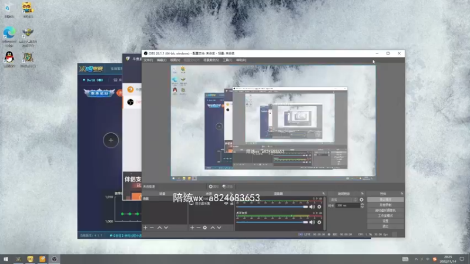Toggle visibility eye of 显示器采集 source
This screenshot has width=470, height=264.
pos(226,203)
